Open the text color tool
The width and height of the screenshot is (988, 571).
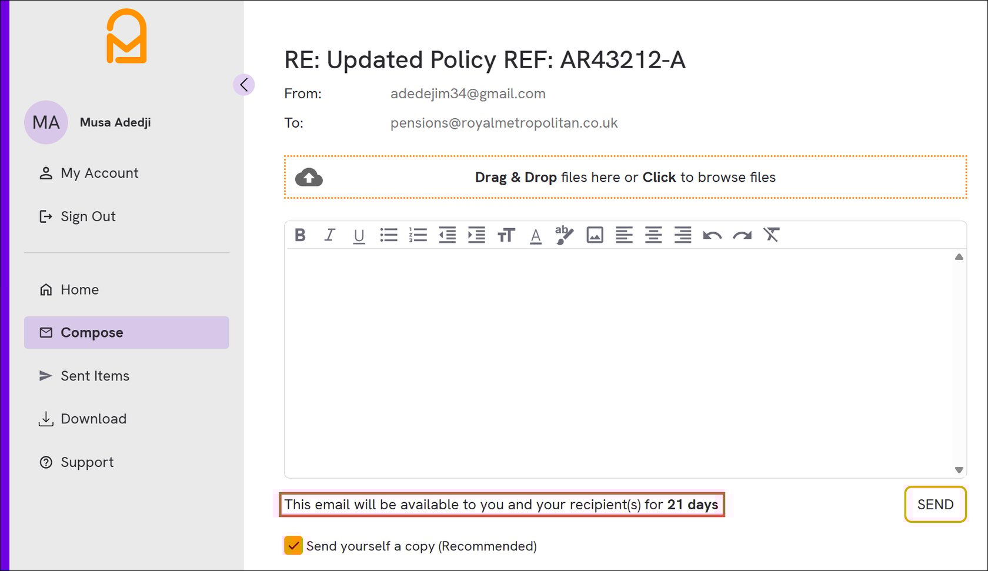click(535, 236)
